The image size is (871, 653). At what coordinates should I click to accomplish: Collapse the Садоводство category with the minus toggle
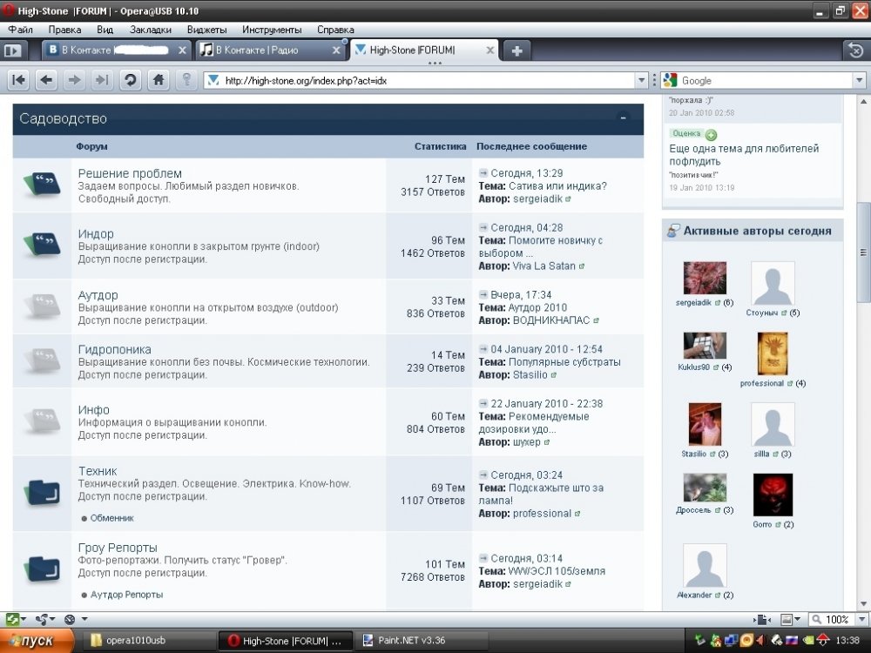[624, 118]
